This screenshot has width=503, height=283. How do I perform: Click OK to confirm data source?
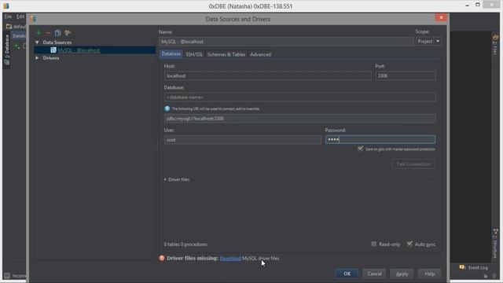(347, 274)
